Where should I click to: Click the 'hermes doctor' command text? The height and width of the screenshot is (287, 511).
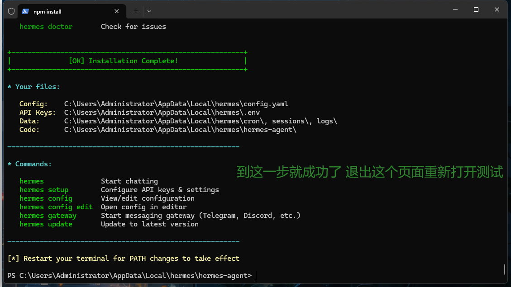pyautogui.click(x=46, y=27)
